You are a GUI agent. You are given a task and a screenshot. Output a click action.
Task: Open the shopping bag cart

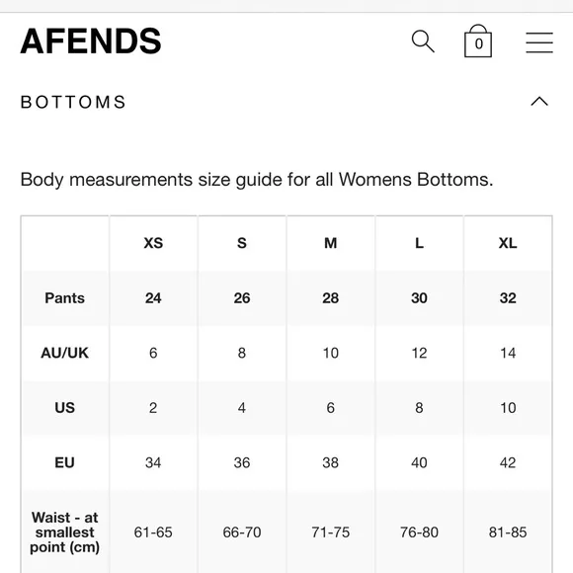(478, 41)
